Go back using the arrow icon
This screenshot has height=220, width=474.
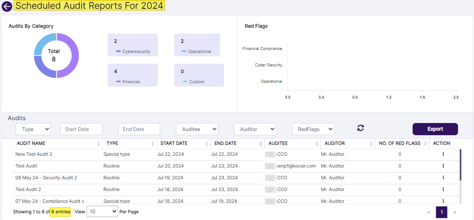point(7,6)
